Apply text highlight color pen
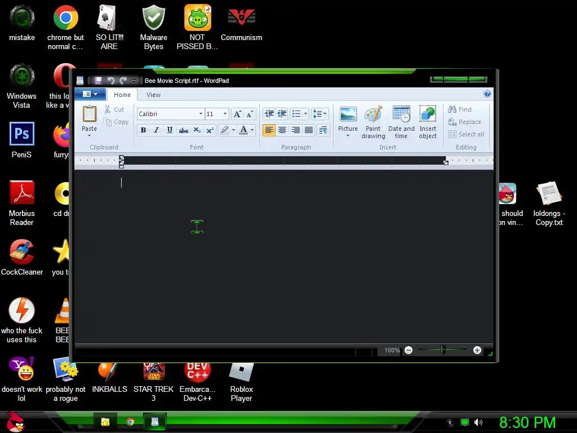Viewport: 577px width, 433px height. click(x=224, y=130)
